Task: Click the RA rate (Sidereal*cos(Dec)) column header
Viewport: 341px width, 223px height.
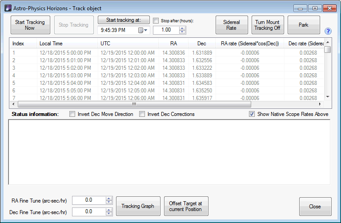Action: (250, 44)
